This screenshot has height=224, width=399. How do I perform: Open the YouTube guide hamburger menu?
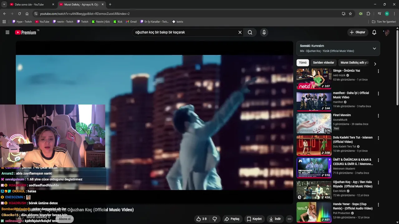[7, 32]
